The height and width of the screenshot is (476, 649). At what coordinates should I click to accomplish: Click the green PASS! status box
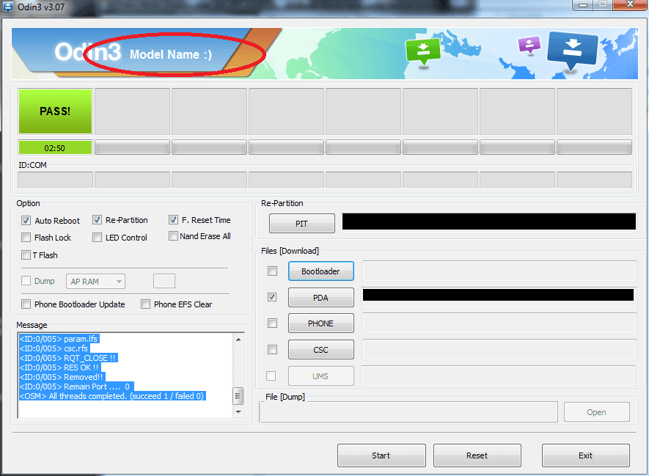pos(55,111)
